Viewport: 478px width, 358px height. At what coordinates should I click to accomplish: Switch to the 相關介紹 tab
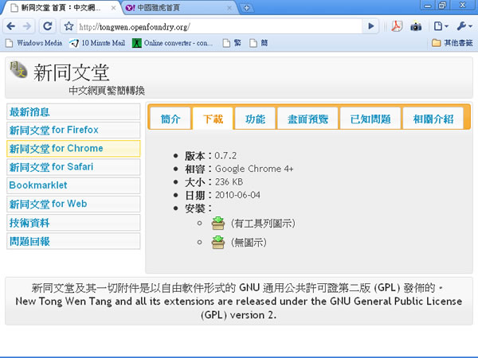[433, 119]
